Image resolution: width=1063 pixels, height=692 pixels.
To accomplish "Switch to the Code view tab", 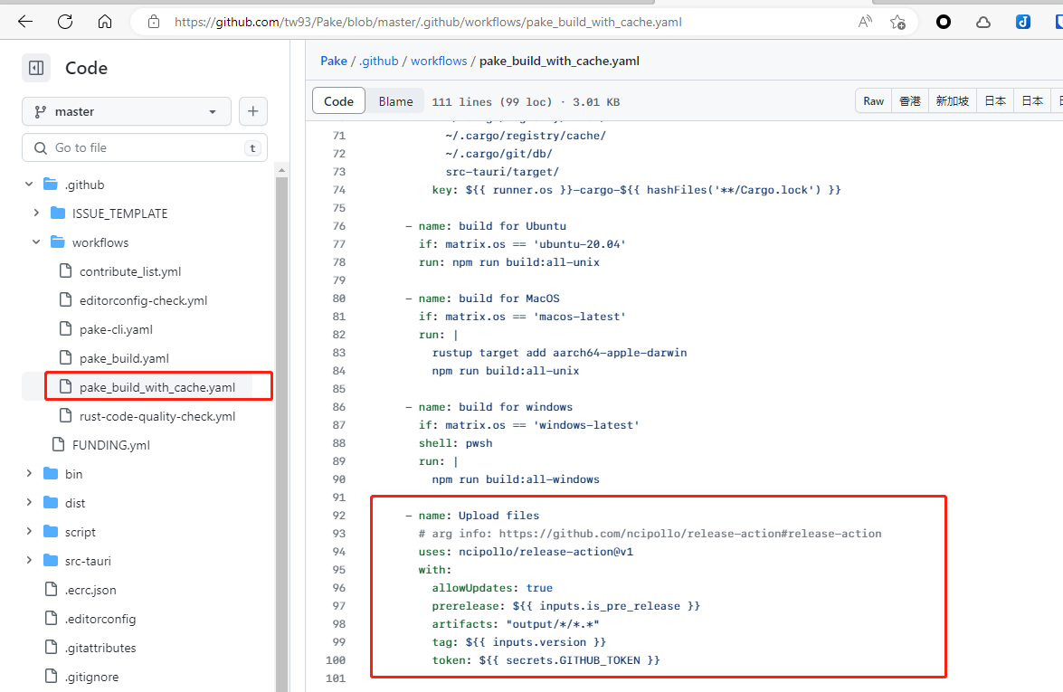I will click(338, 101).
